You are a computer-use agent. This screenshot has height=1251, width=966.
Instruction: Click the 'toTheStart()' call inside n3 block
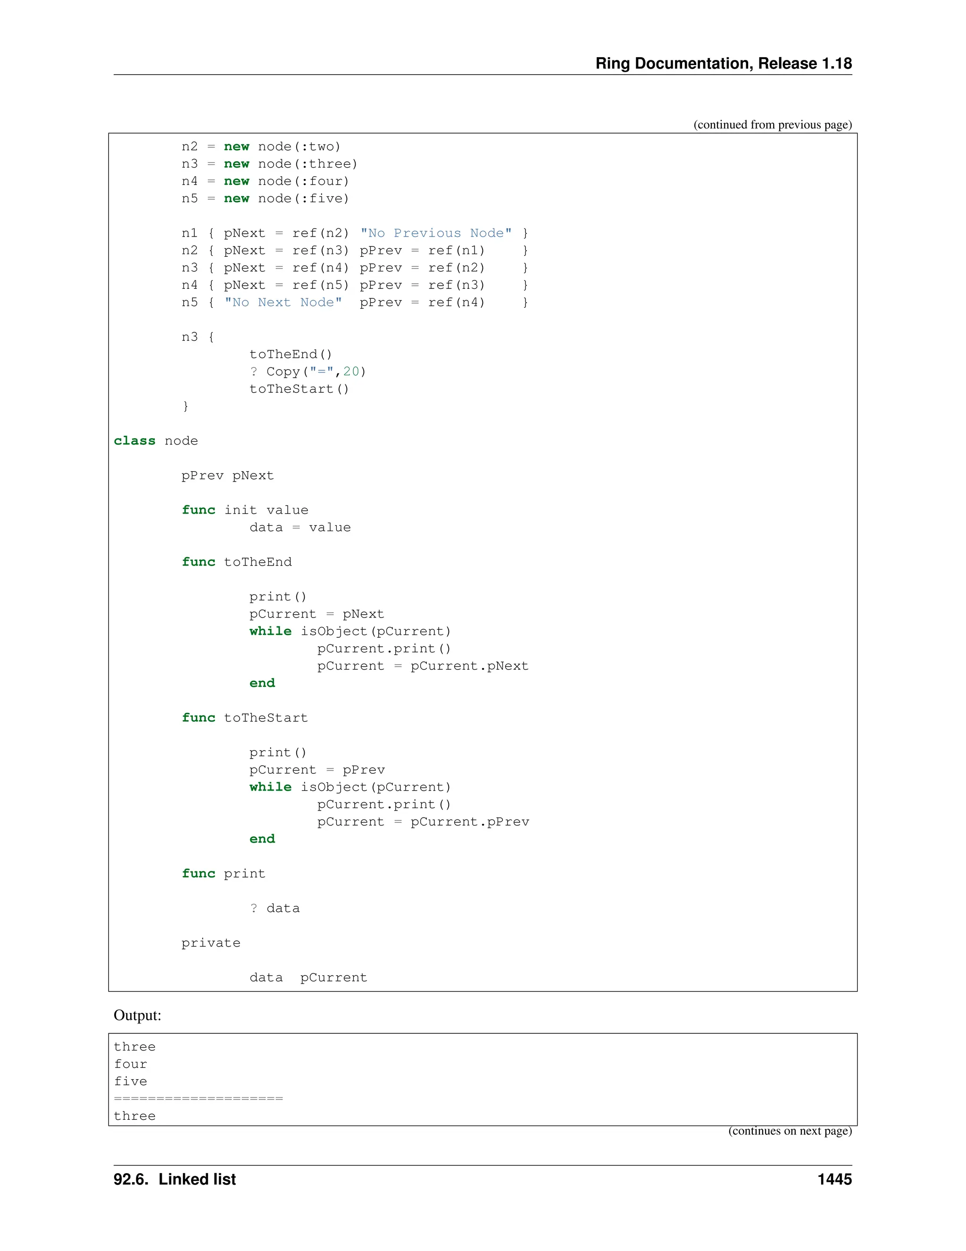pos(300,389)
